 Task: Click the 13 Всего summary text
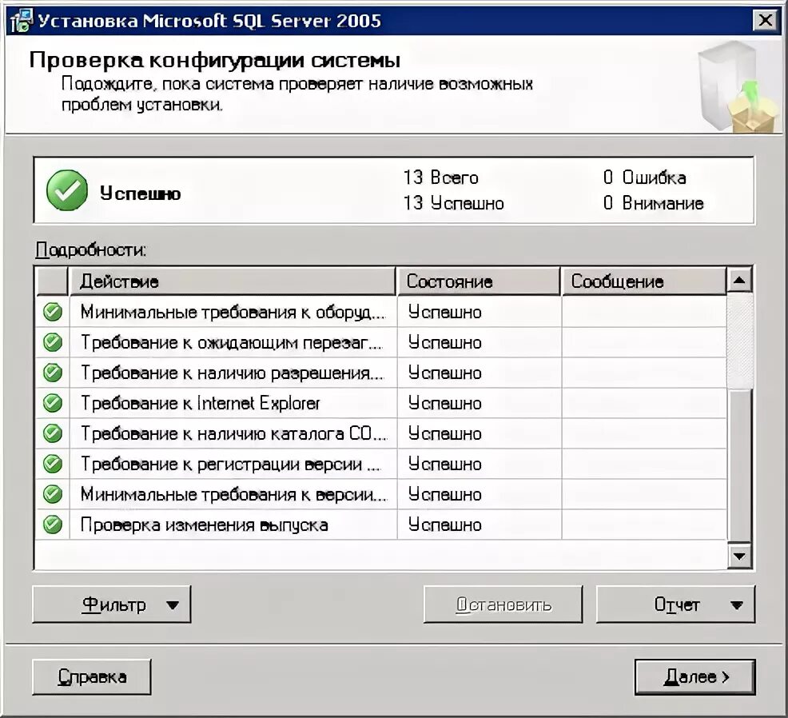(x=440, y=178)
